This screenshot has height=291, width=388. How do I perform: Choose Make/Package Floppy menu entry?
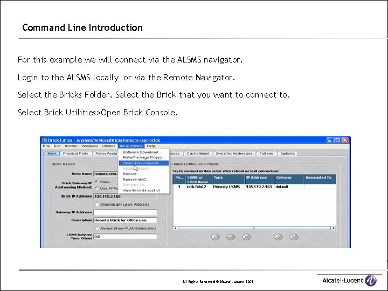point(144,157)
